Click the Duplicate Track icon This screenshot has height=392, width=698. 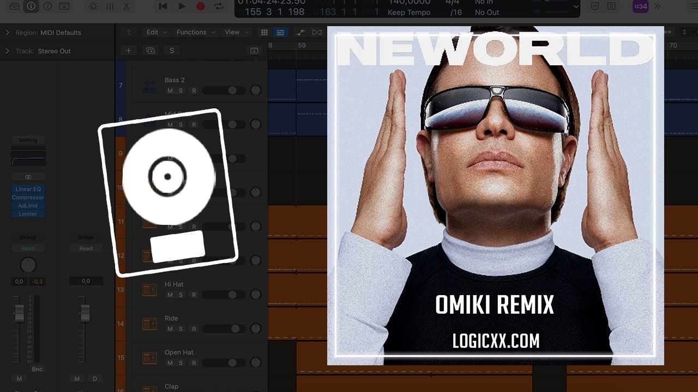pyautogui.click(x=150, y=51)
